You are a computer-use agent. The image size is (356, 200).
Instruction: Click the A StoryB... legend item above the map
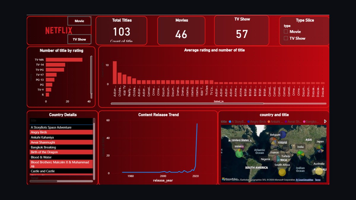pos(237,121)
